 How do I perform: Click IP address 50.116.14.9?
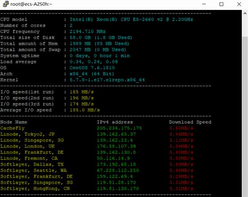(113, 158)
